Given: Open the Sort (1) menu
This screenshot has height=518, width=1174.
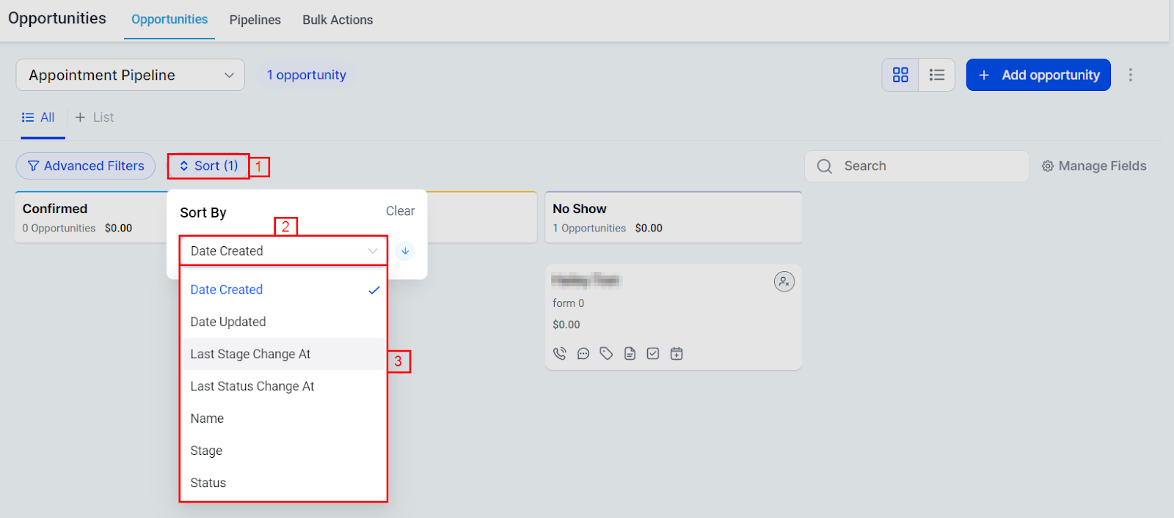Looking at the screenshot, I should pos(209,166).
